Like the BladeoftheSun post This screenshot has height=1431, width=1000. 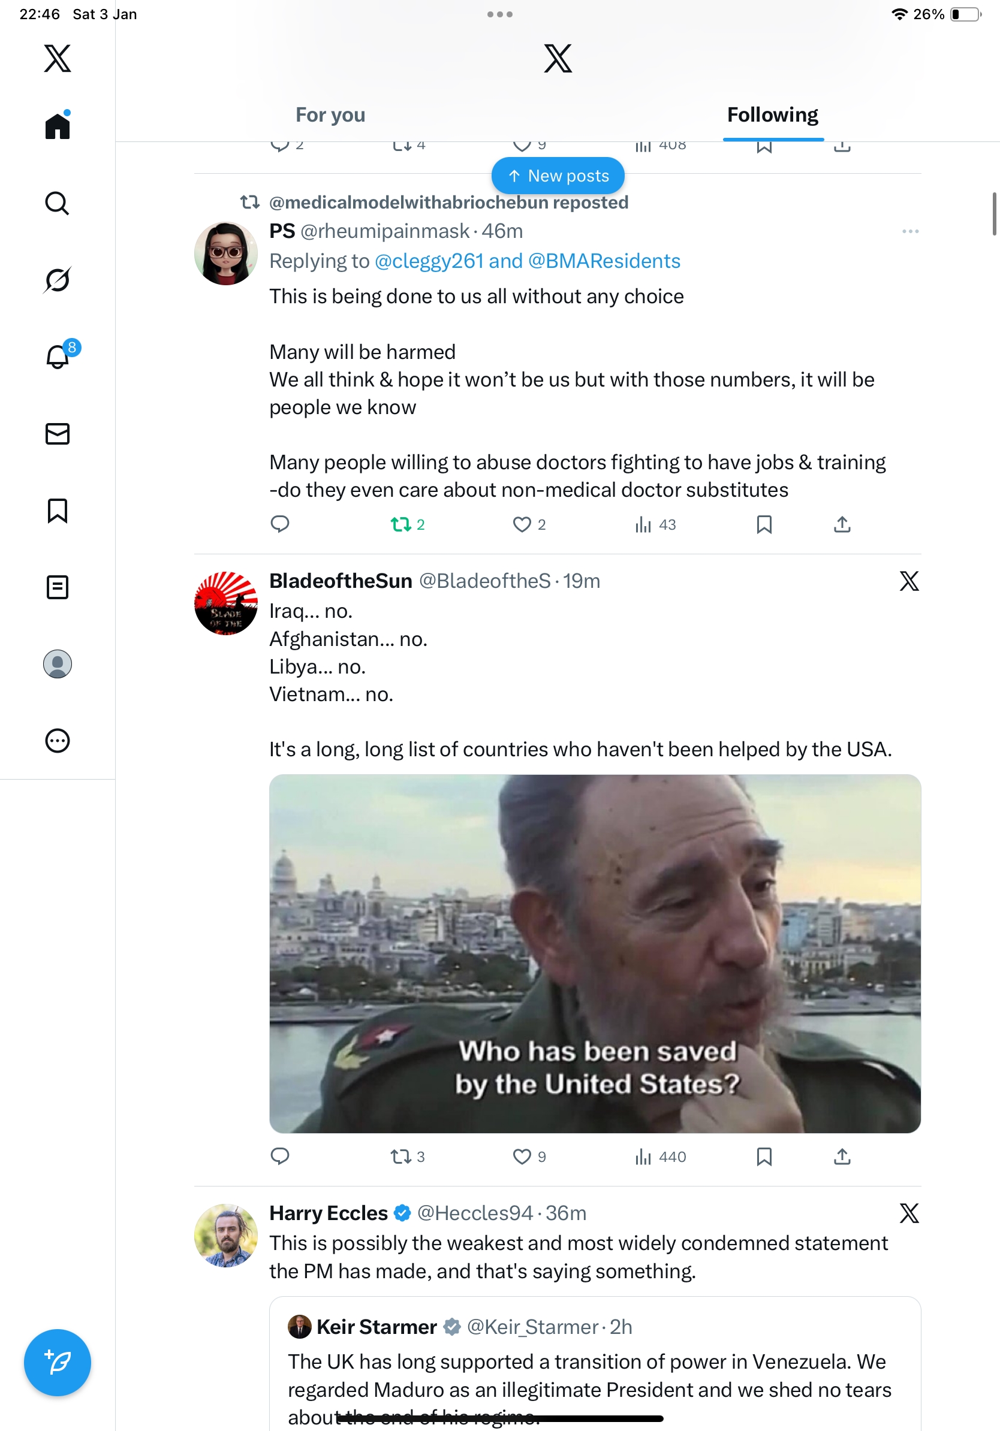click(x=522, y=1157)
